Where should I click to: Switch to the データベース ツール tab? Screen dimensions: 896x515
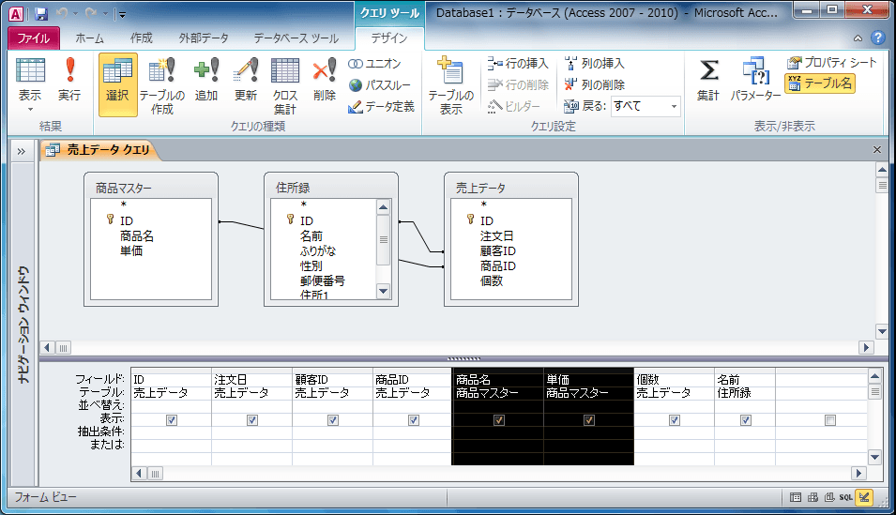tap(296, 38)
